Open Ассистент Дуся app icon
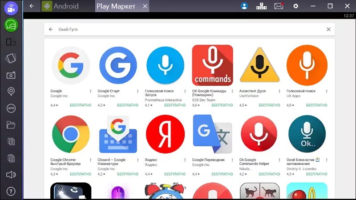The image size is (356, 200). pos(260,65)
